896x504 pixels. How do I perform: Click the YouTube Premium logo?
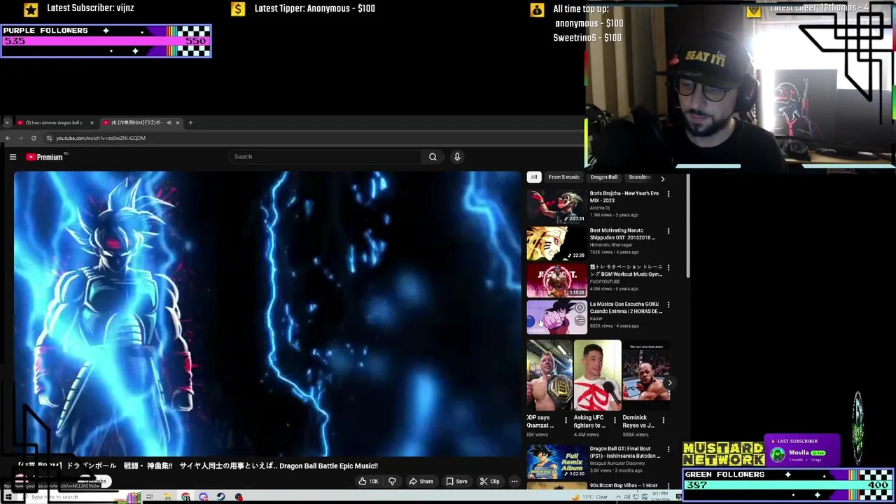click(x=45, y=157)
